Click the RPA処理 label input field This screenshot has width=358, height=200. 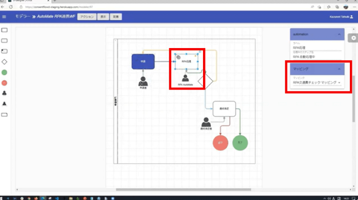[317, 48]
